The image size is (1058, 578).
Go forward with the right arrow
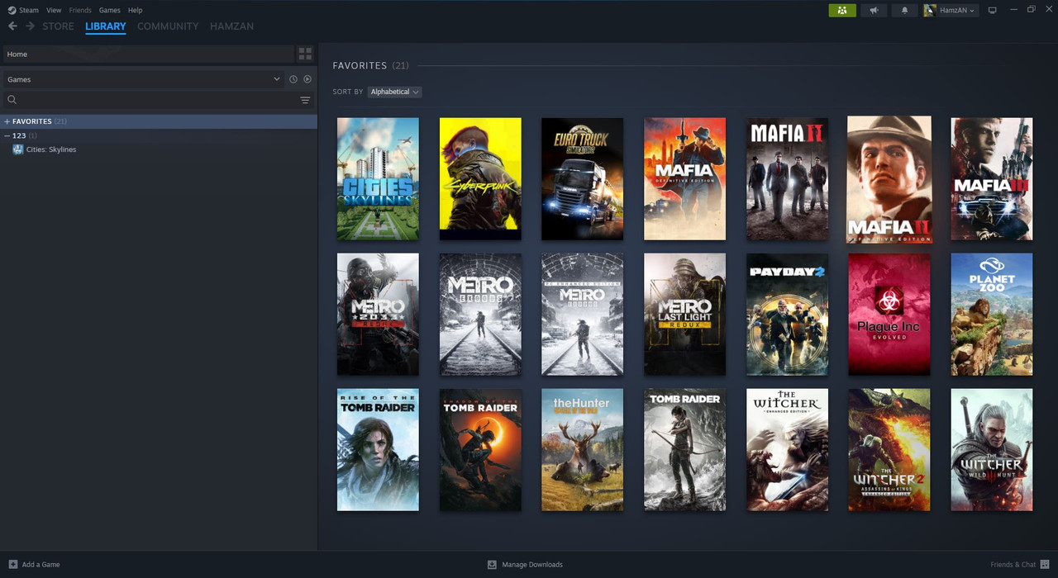[31, 26]
